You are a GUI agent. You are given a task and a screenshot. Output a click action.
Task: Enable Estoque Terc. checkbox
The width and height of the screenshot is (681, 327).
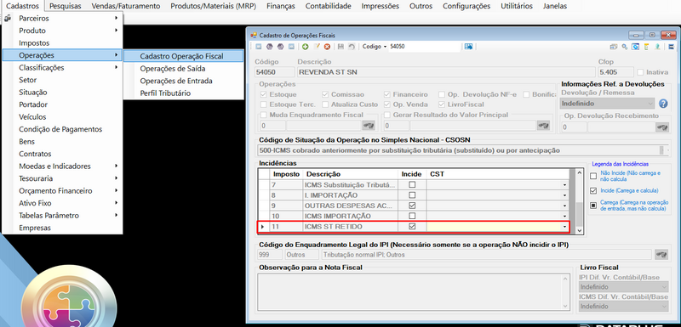(264, 104)
